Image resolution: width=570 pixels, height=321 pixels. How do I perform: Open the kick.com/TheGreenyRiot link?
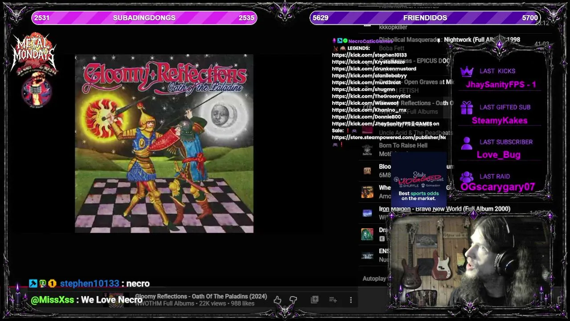(x=371, y=96)
